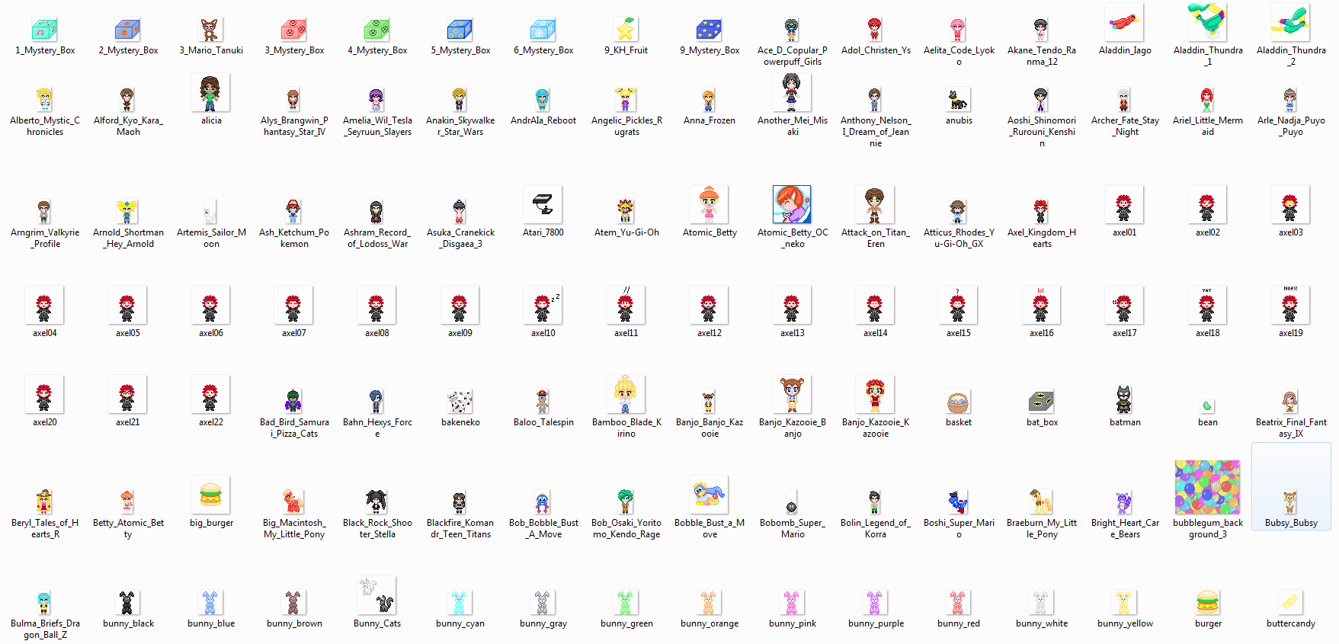Click the "Beatrix_Final_Fantasy_IX" file name

point(1291,428)
